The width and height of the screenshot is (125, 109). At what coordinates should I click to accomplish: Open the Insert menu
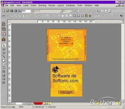pos(33,6)
